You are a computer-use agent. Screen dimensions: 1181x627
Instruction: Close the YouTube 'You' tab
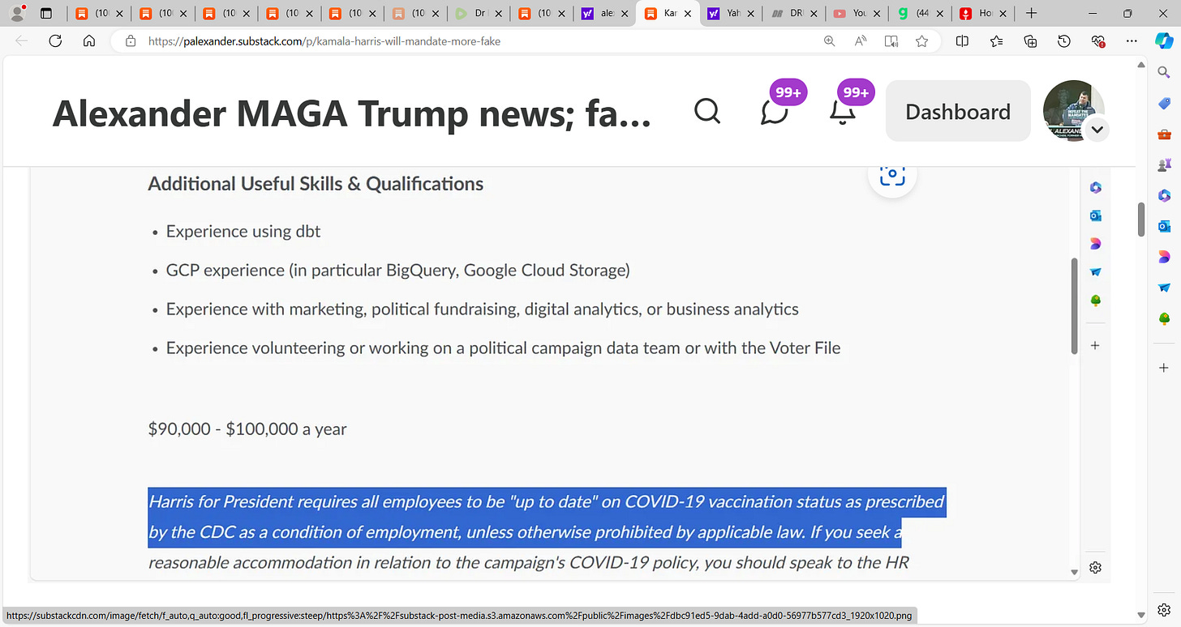click(x=877, y=14)
